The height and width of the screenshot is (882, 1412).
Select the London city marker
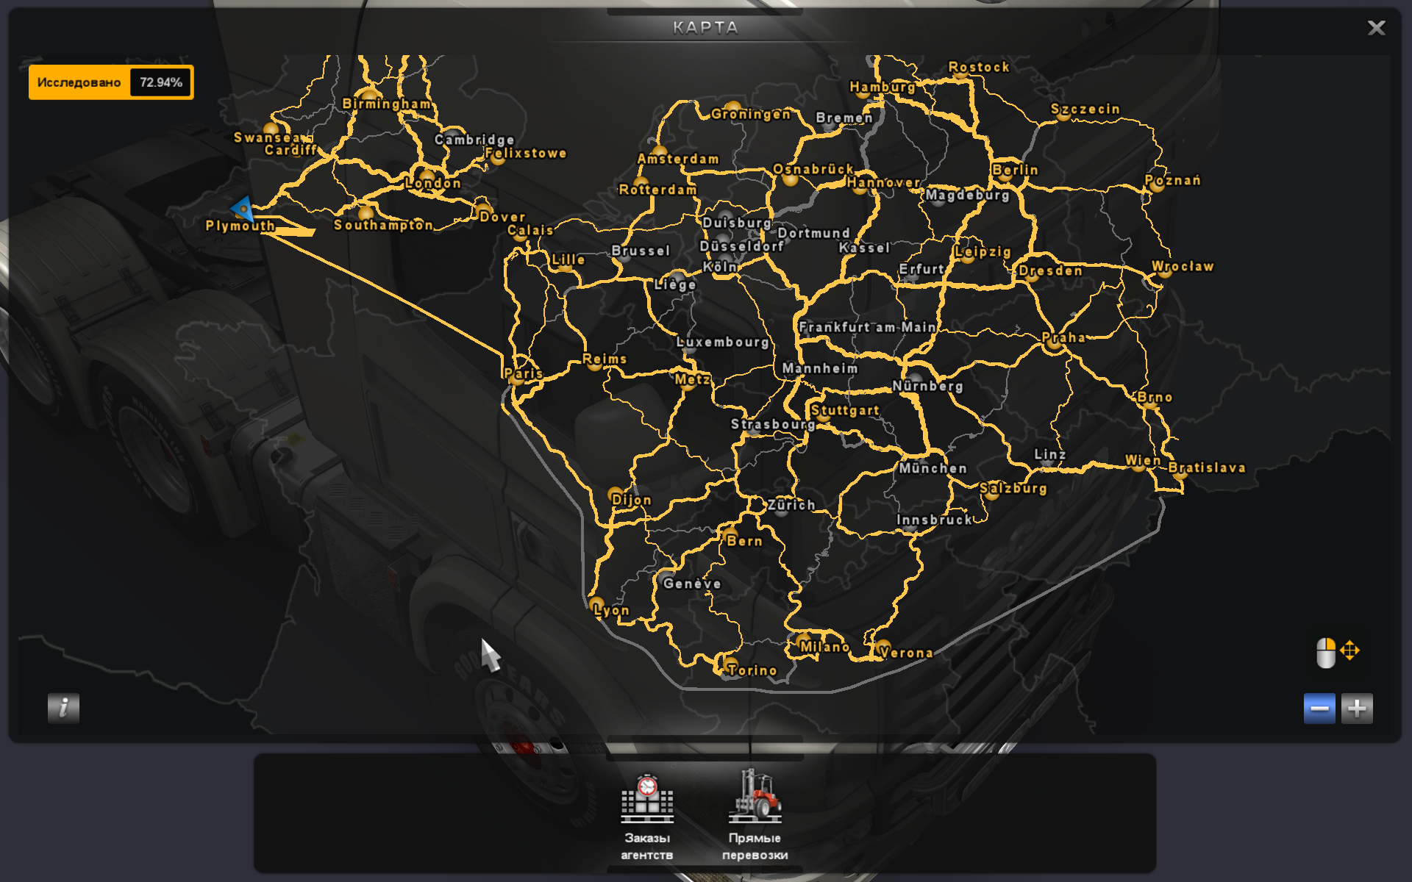(427, 177)
